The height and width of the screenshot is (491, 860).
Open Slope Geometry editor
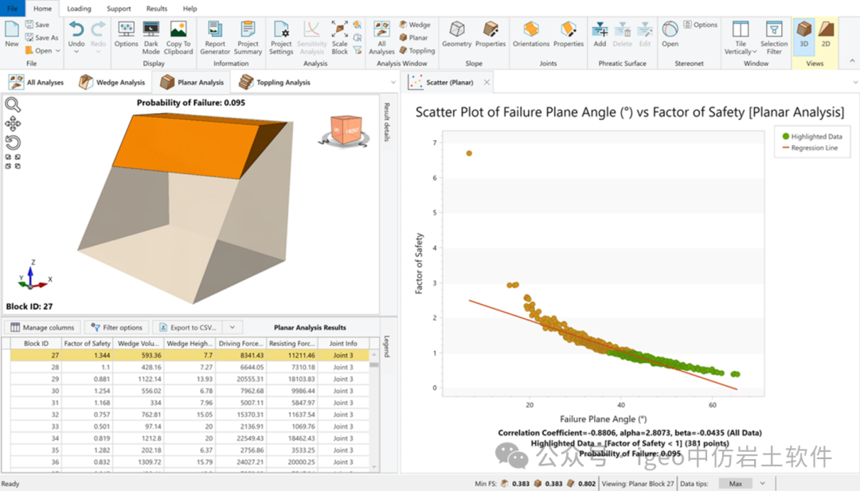coord(457,34)
